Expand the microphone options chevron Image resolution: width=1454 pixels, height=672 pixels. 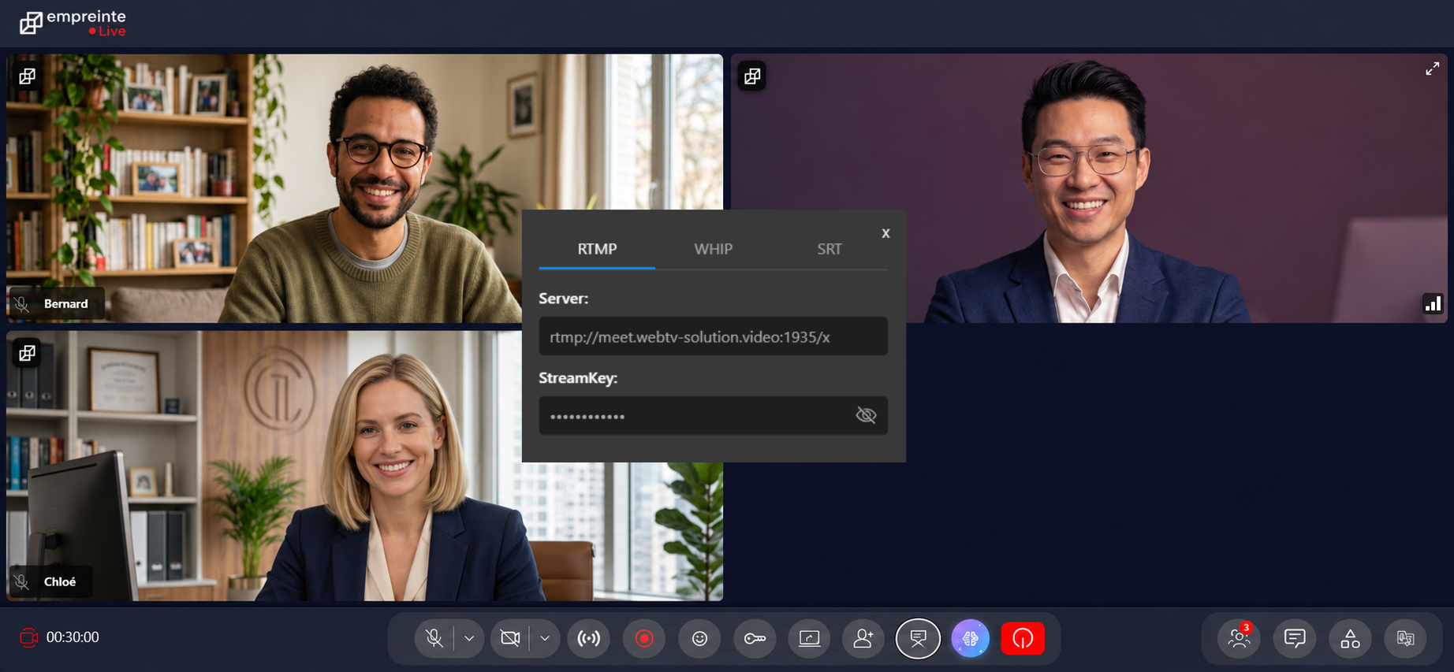[x=469, y=638]
